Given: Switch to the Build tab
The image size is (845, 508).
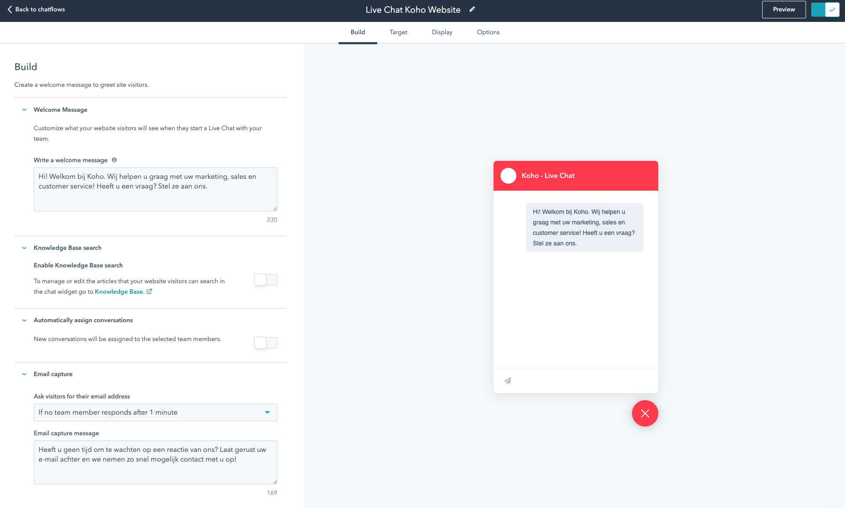Looking at the screenshot, I should pyautogui.click(x=358, y=32).
